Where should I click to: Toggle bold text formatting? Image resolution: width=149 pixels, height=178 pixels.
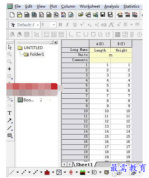coord(60,25)
